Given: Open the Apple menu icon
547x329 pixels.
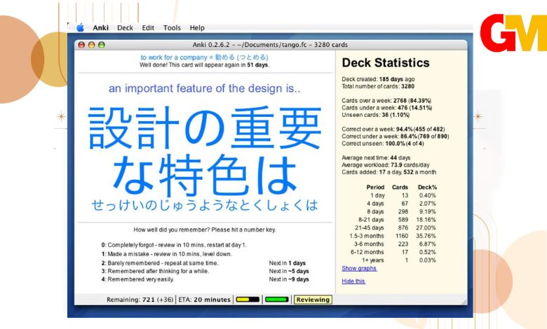Looking at the screenshot, I should (x=80, y=27).
